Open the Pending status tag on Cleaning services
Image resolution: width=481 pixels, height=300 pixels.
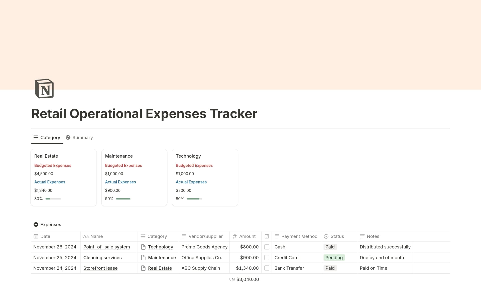coord(334,257)
